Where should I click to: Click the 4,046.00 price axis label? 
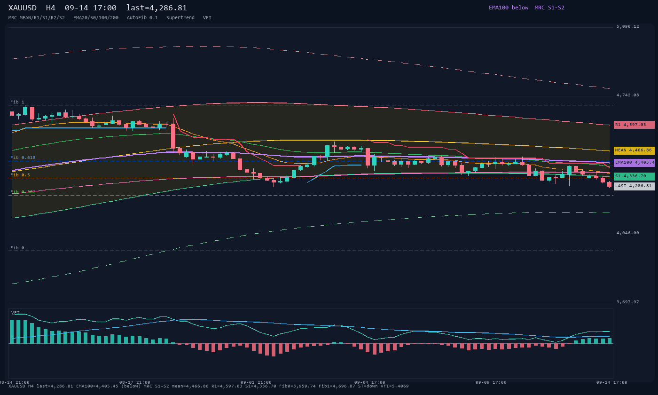[628, 233]
